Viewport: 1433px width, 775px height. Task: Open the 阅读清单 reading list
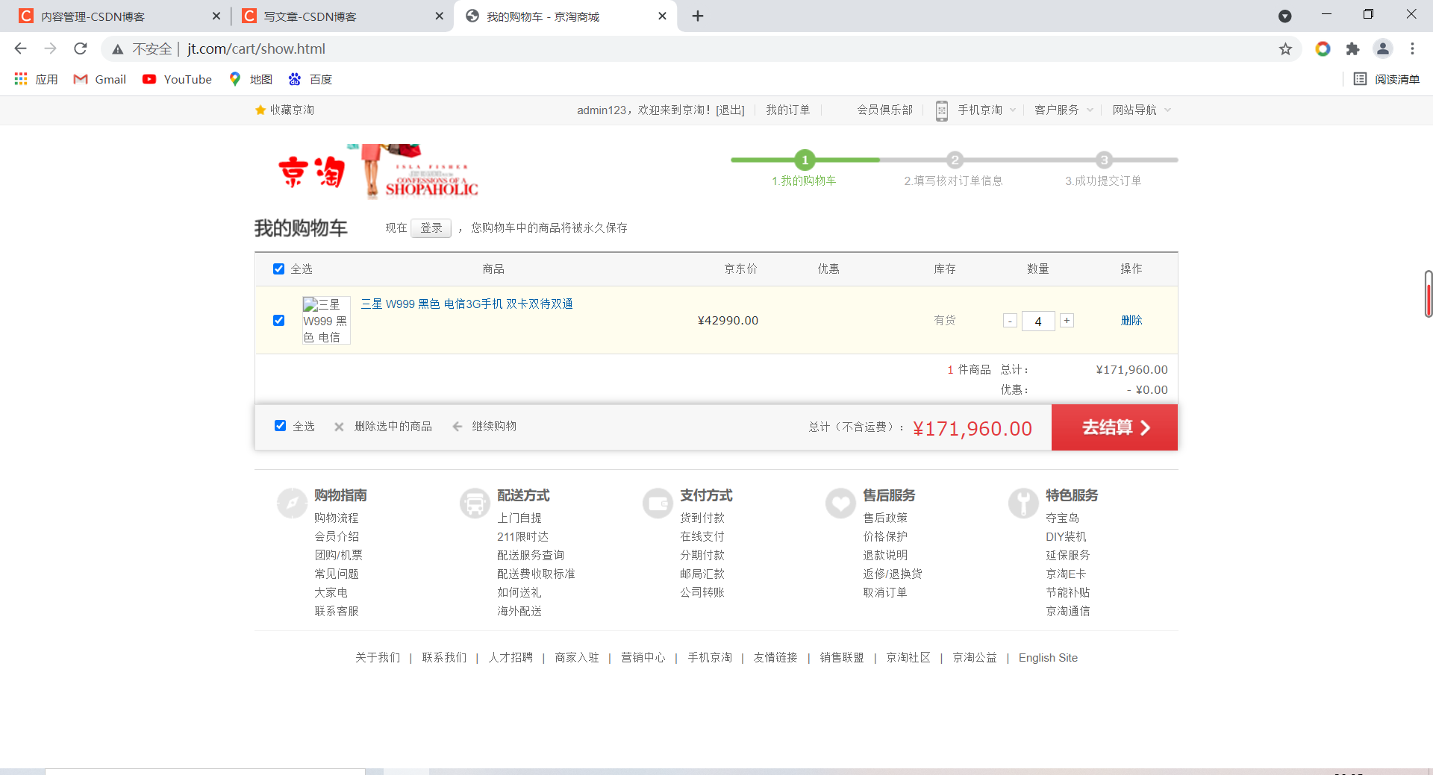[x=1387, y=79]
